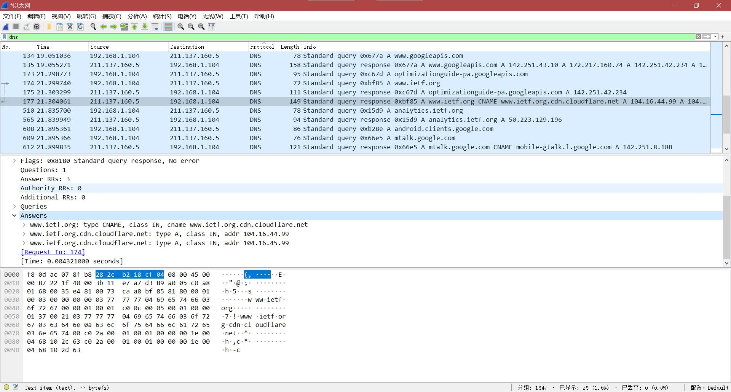Expand the Flags 0x8180 tree node
The height and width of the screenshot is (392, 731).
pos(14,161)
